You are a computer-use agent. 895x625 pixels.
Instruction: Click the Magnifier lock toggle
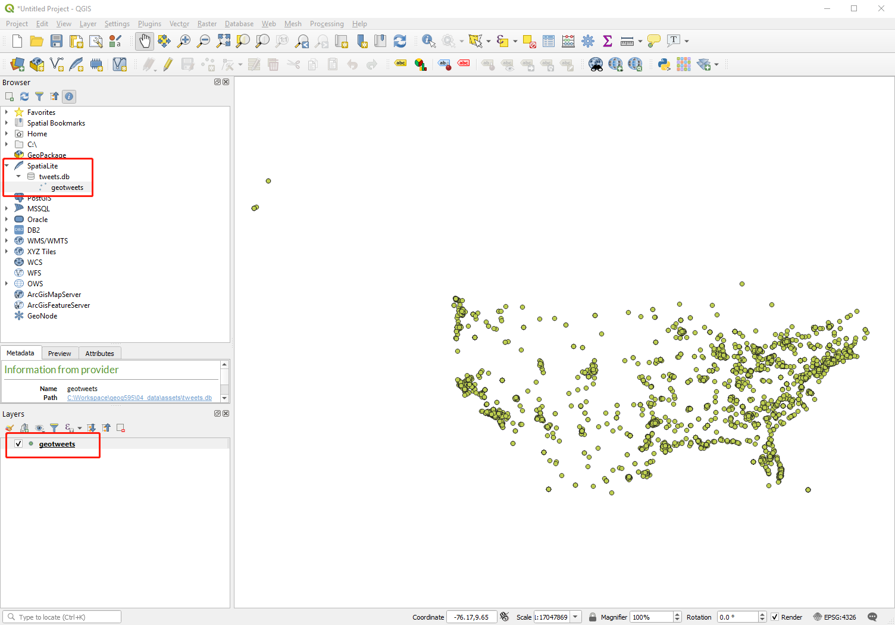click(592, 617)
